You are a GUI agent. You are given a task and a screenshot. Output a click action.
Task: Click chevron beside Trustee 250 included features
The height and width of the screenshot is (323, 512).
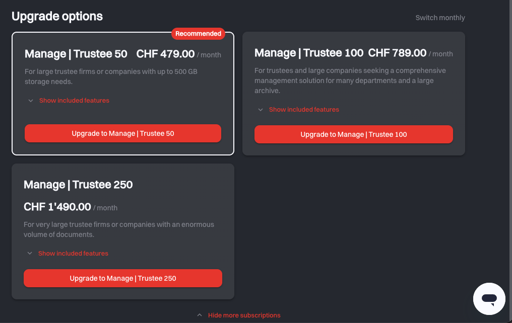point(30,253)
